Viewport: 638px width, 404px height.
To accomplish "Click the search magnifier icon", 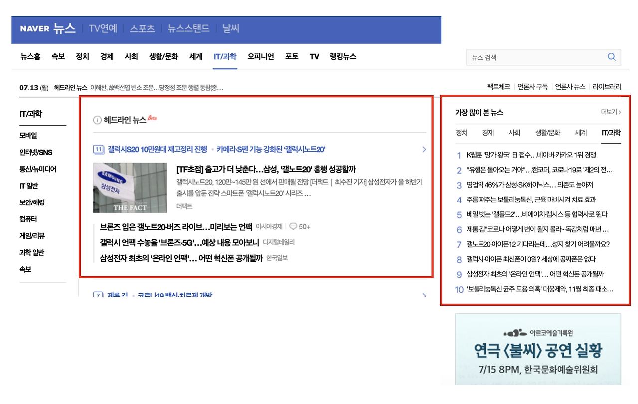I will [x=612, y=57].
